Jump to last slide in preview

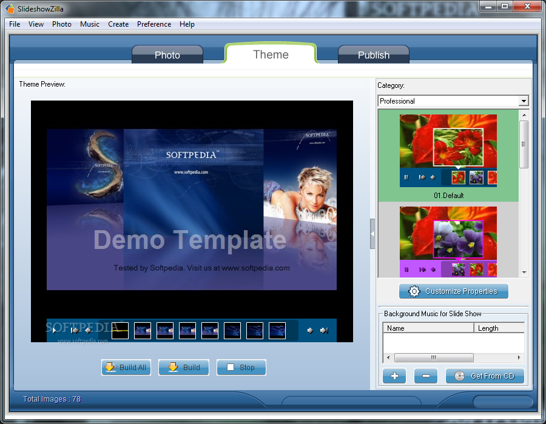[x=324, y=331]
